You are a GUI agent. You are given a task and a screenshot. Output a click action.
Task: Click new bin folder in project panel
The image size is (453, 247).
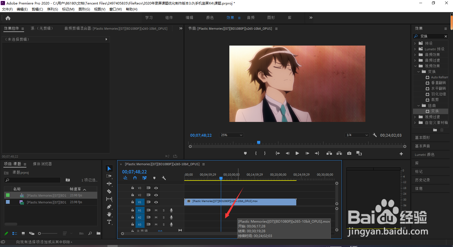(98, 233)
